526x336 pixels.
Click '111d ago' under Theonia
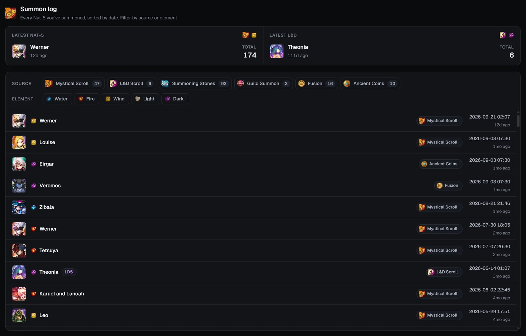(298, 56)
